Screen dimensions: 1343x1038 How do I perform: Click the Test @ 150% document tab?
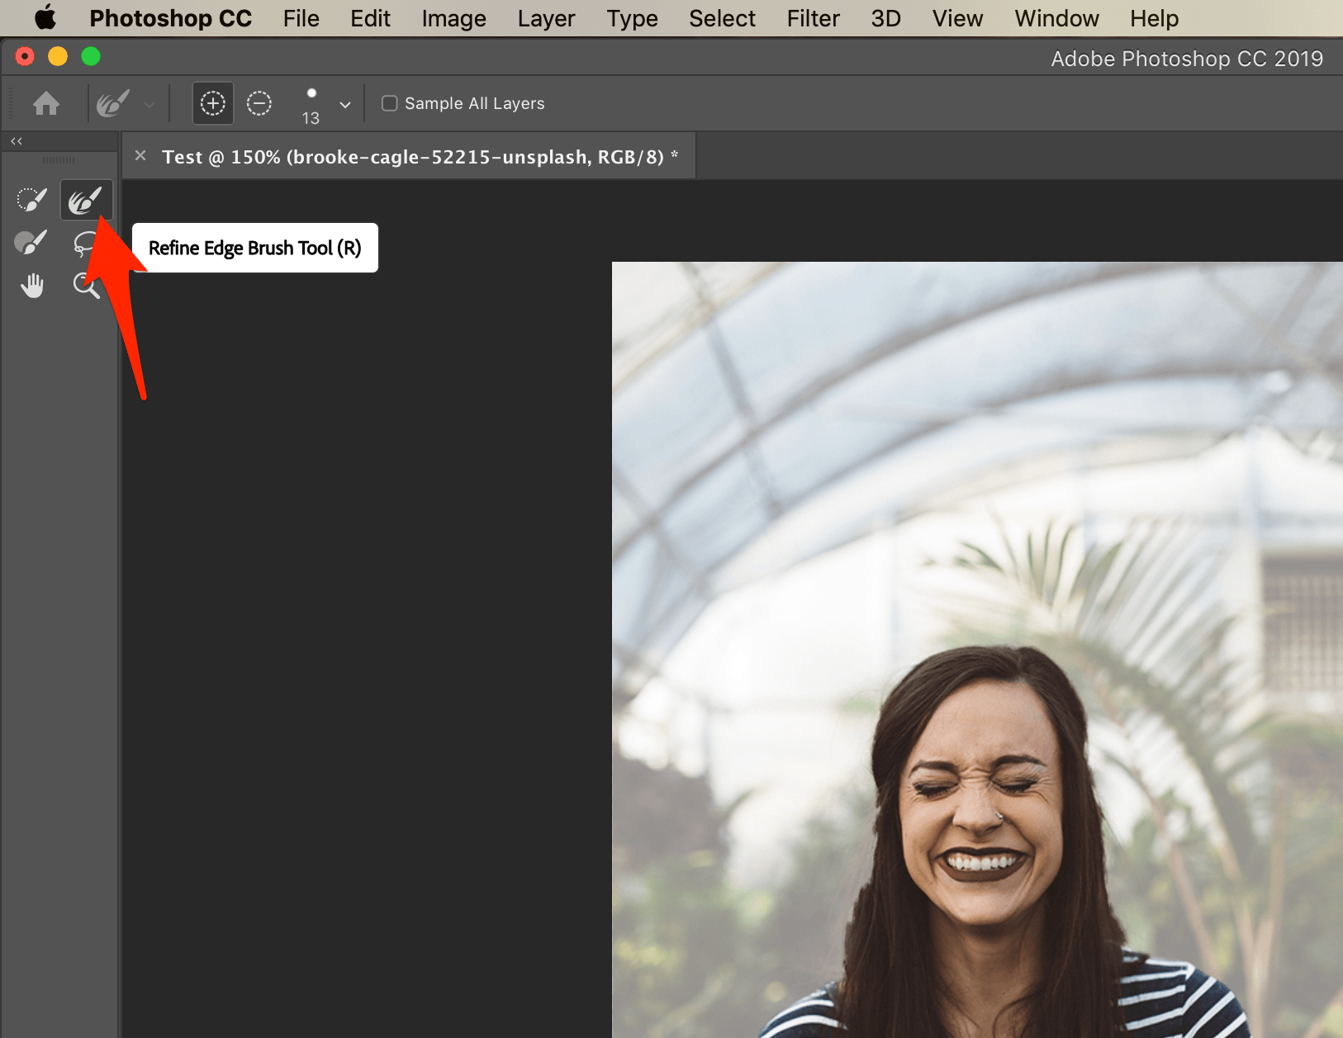[x=413, y=157]
